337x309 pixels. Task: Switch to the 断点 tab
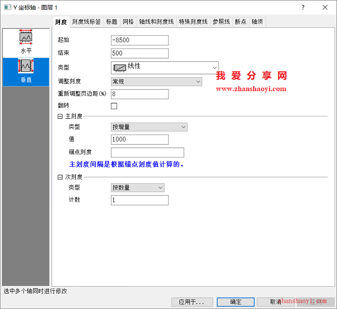point(241,22)
